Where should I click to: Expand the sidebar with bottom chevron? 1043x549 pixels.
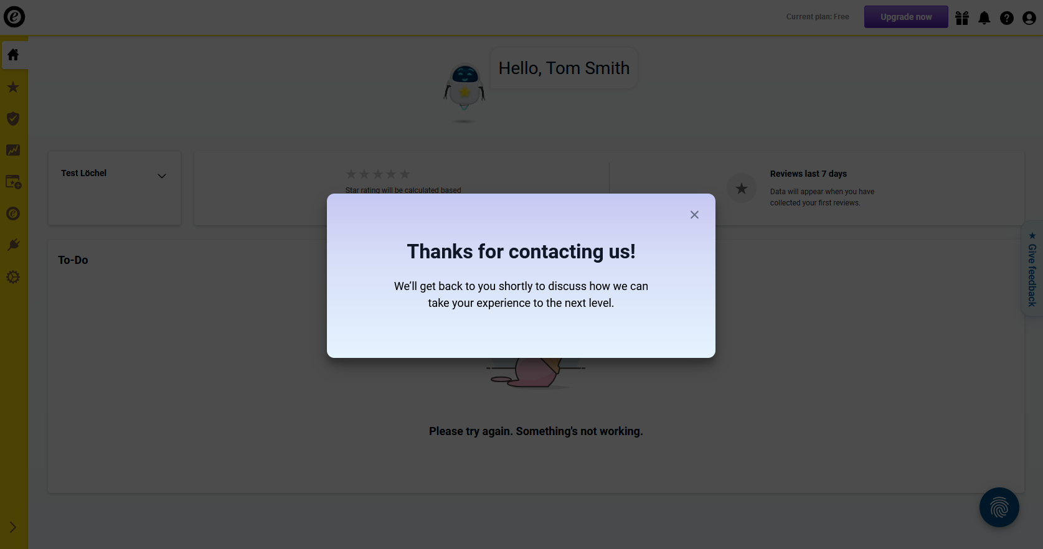coord(13,527)
